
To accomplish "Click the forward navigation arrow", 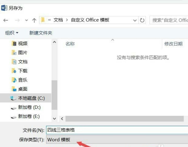I will (x=17, y=20).
